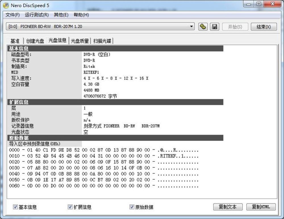The image size is (284, 219).
Task: Switch to the 基准 tab
Action: coord(15,41)
